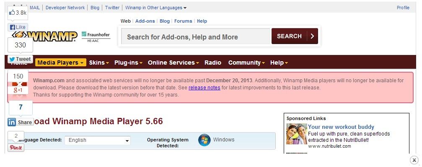
Task: Open the www.nutribullet.com link
Action: tap(329, 146)
